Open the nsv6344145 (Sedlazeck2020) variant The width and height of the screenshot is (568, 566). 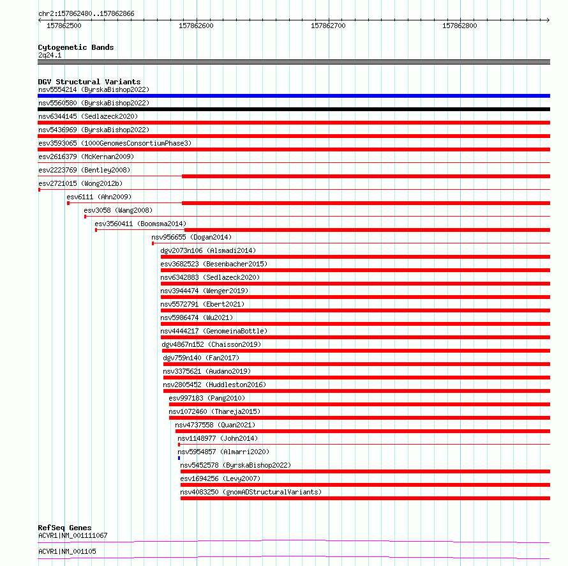88,116
